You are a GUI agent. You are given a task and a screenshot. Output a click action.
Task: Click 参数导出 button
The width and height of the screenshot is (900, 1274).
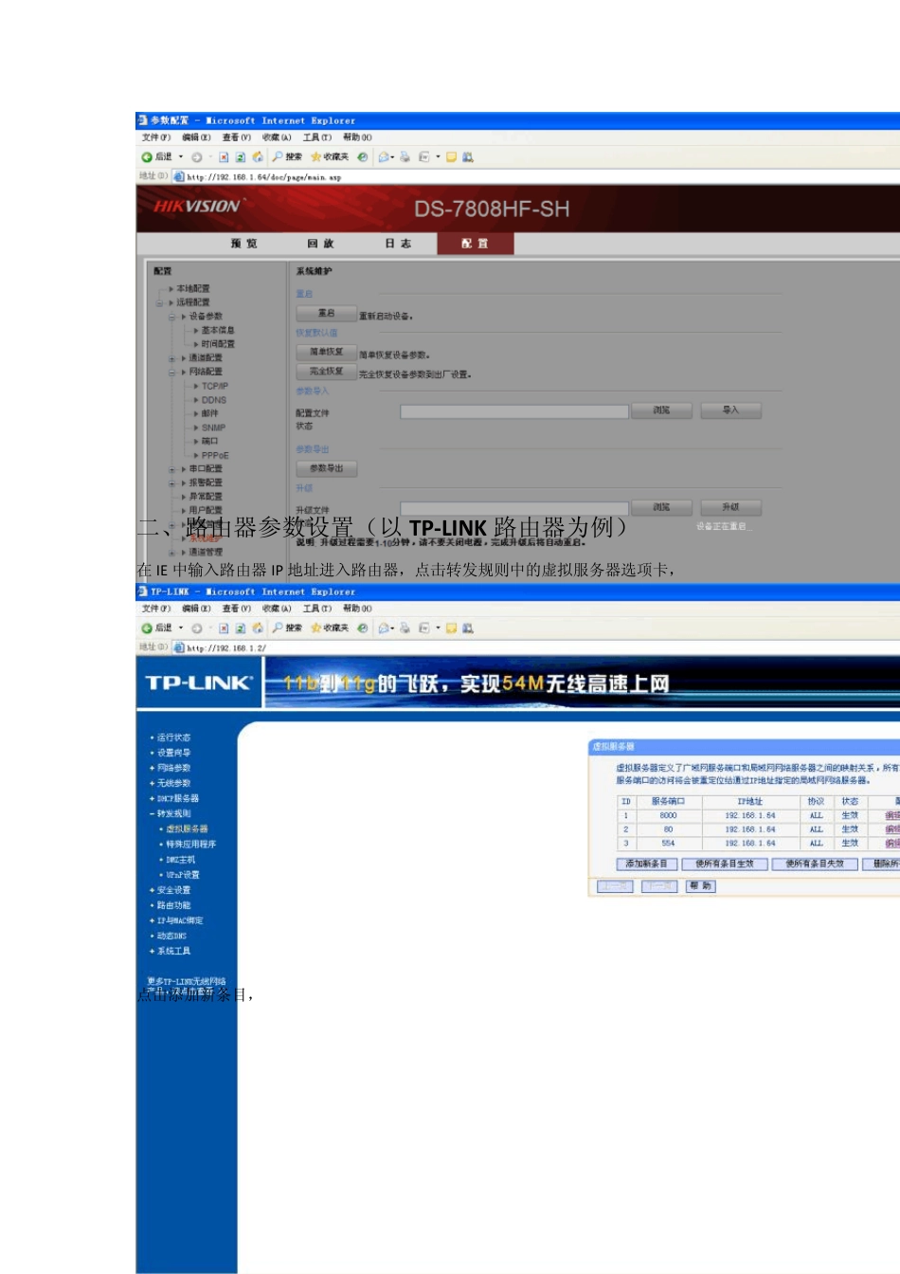coord(326,468)
